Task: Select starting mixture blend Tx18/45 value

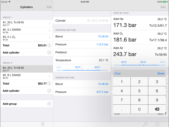Action: [103, 37]
